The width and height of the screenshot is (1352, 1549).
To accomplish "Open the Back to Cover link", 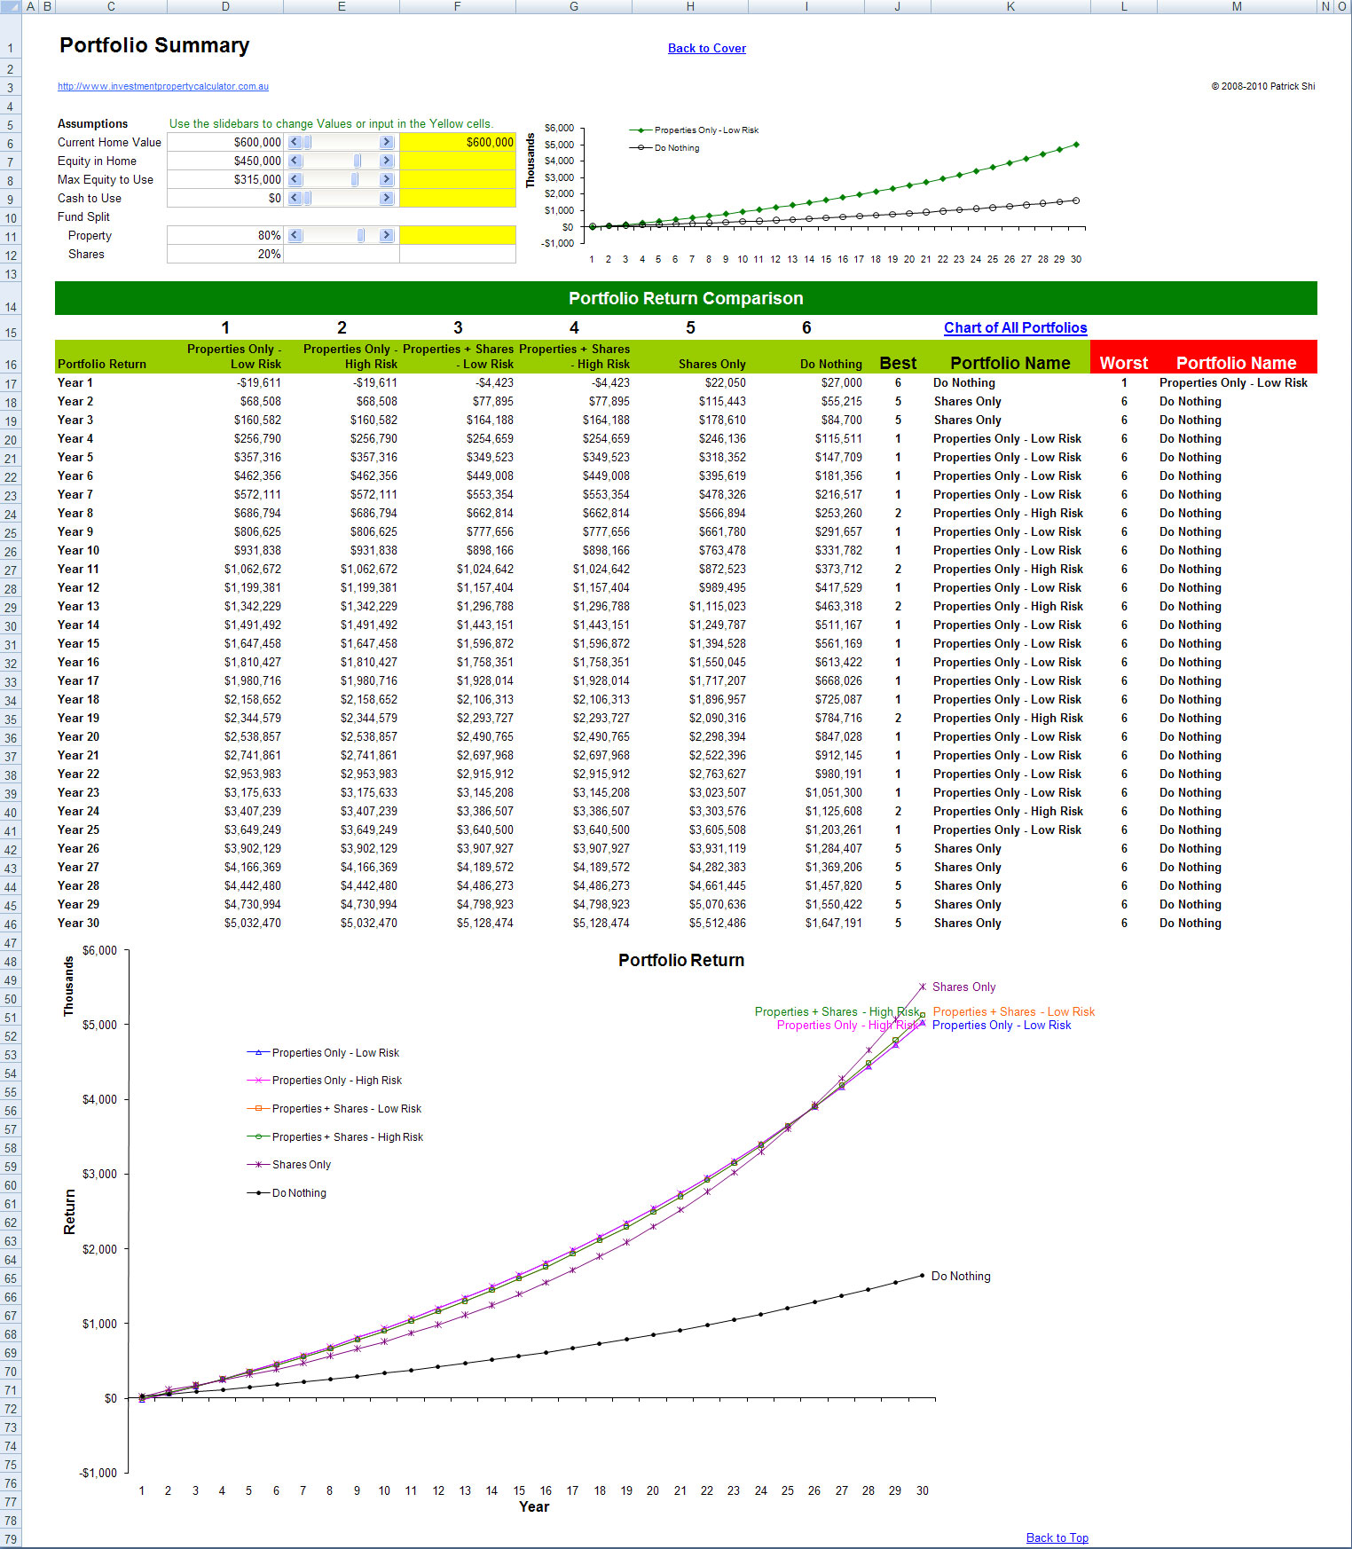I will click(x=706, y=48).
